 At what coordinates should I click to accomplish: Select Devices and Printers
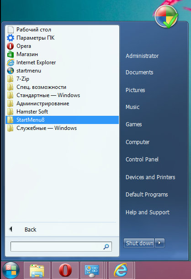150,177
